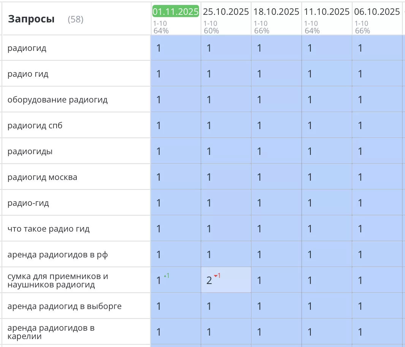Click the 60% top-10 share under 25.10.2025

pyautogui.click(x=211, y=31)
